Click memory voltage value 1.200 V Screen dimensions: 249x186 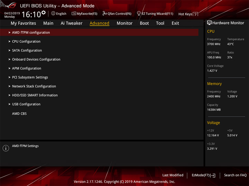coord(232,96)
